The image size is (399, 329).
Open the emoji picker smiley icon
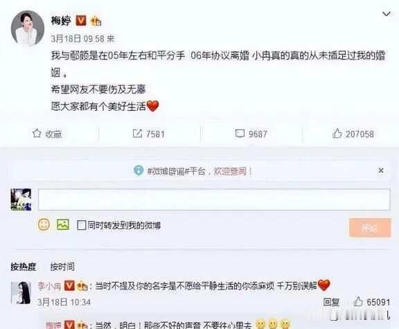click(44, 224)
